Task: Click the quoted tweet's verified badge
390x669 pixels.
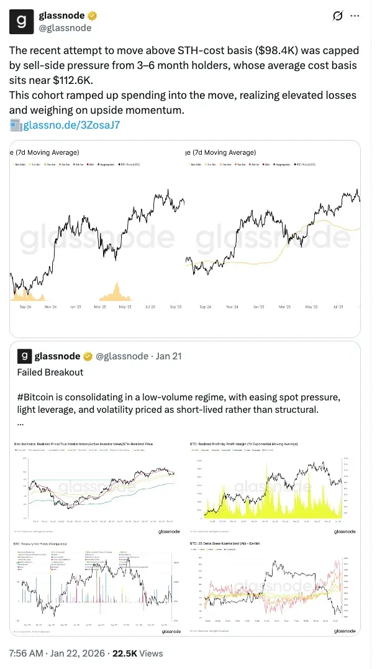Action: point(88,356)
